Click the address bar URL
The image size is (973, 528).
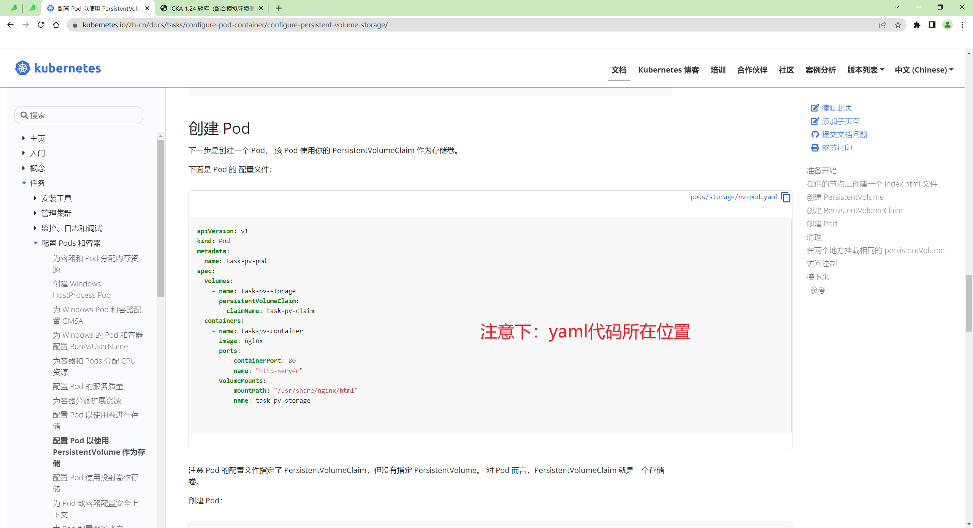pos(235,25)
